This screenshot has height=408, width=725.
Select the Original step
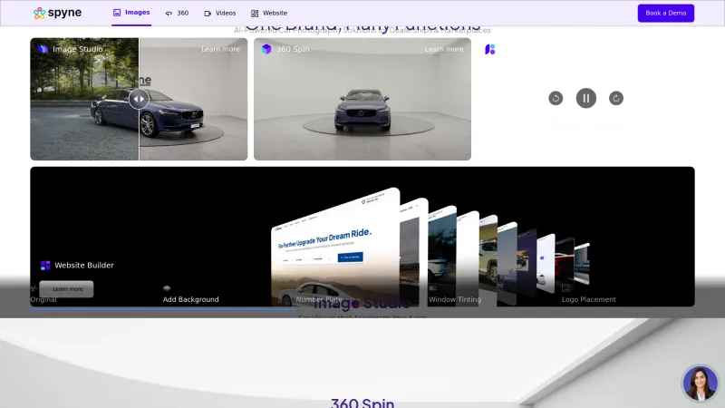pos(43,299)
